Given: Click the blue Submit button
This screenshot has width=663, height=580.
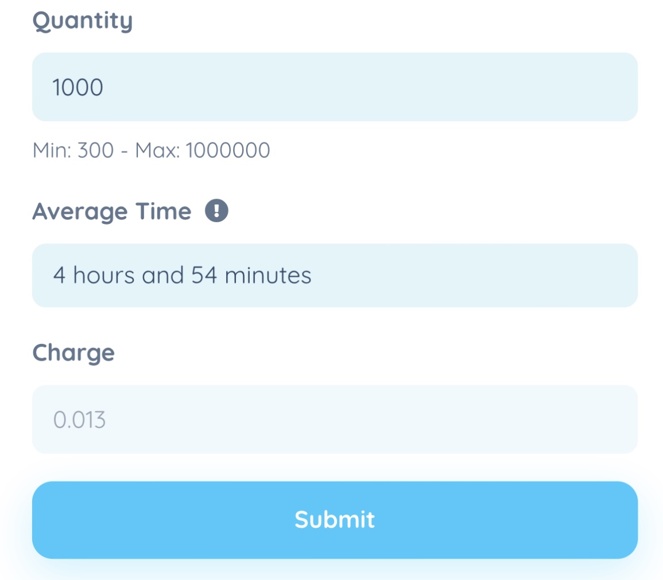Looking at the screenshot, I should 335,520.
